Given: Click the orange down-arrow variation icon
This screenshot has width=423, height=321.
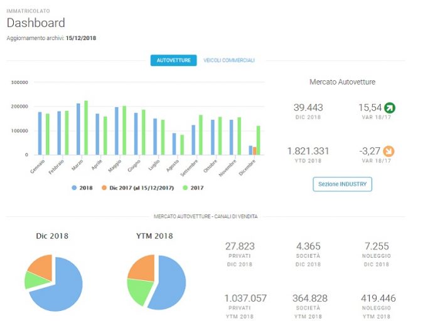Looking at the screenshot, I should point(388,151).
